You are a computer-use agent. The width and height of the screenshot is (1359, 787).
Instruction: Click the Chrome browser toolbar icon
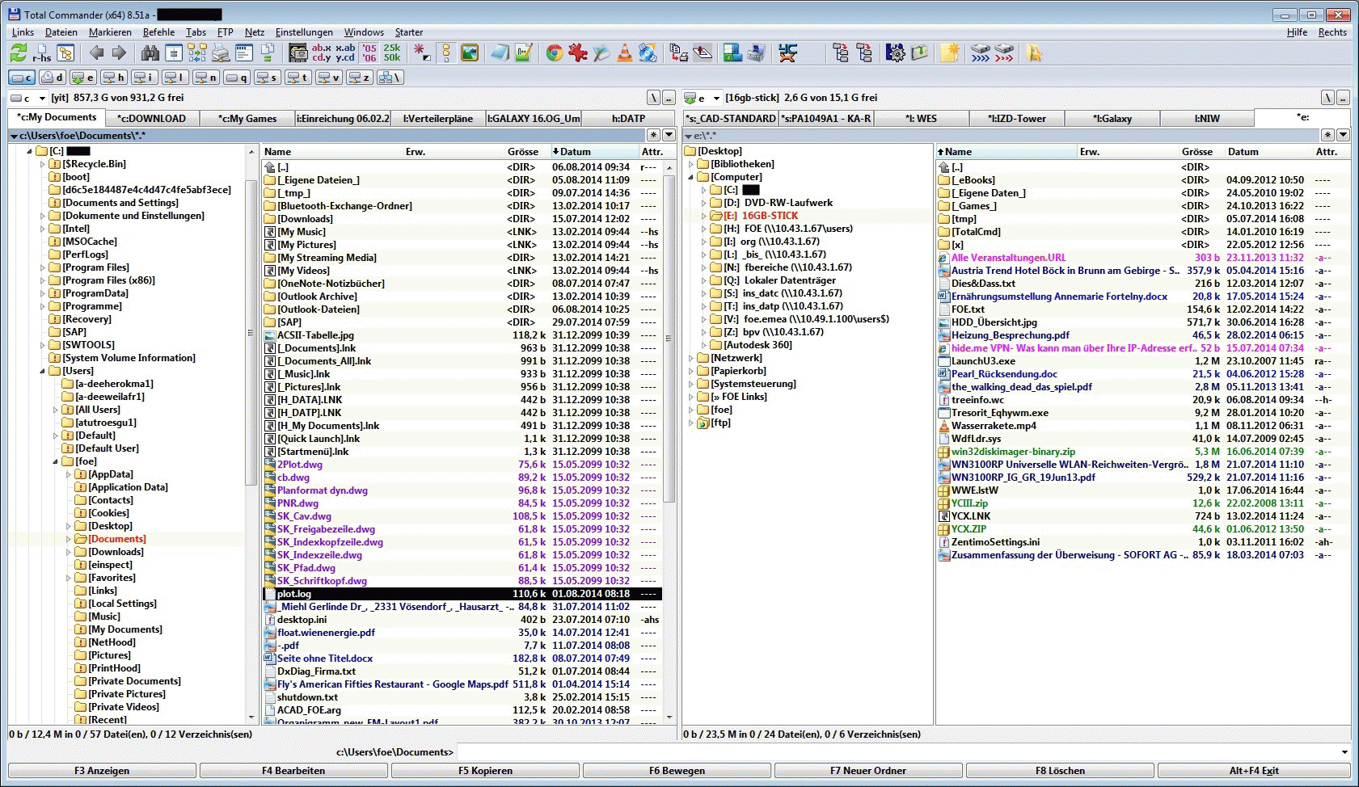(554, 53)
